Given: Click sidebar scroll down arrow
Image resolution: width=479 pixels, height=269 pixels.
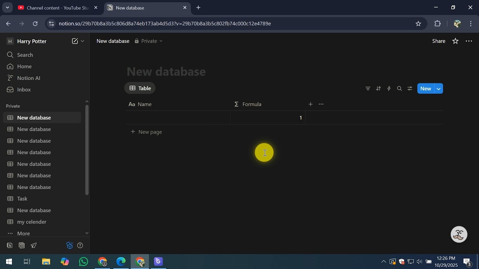Looking at the screenshot, I should click(x=87, y=234).
